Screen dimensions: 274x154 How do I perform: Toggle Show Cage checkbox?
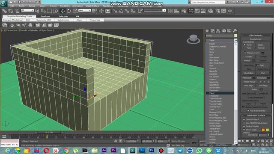244,130
